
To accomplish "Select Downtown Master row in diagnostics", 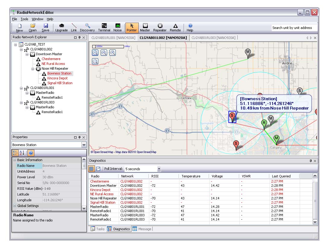I will [x=200, y=186].
